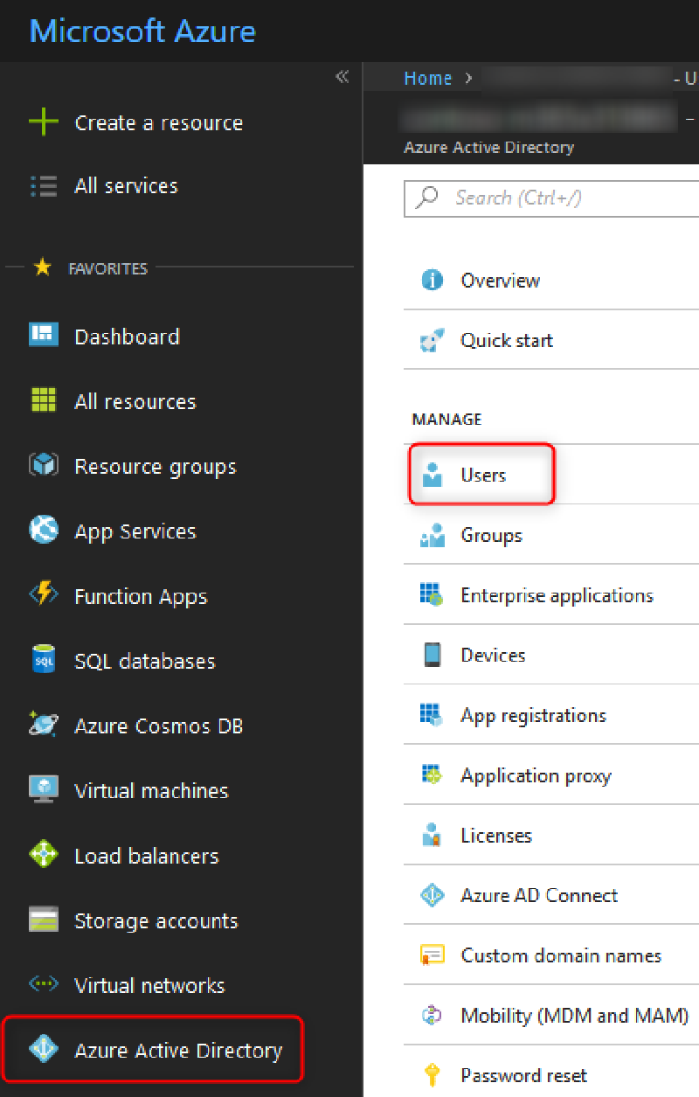
Task: Click the Dashboard icon in favorites
Action: coord(44,335)
